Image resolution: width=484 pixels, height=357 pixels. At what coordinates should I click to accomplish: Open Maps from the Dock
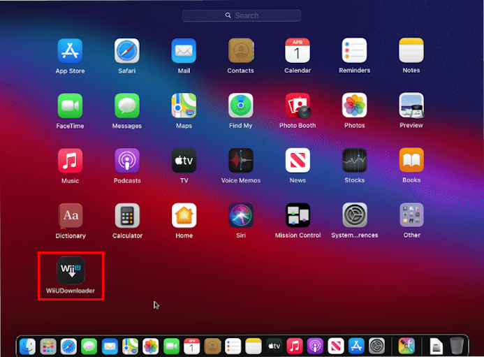(x=130, y=347)
